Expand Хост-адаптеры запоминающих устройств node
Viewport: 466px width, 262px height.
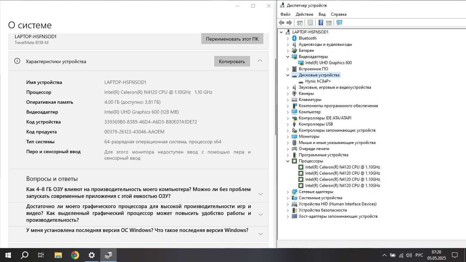[288, 216]
